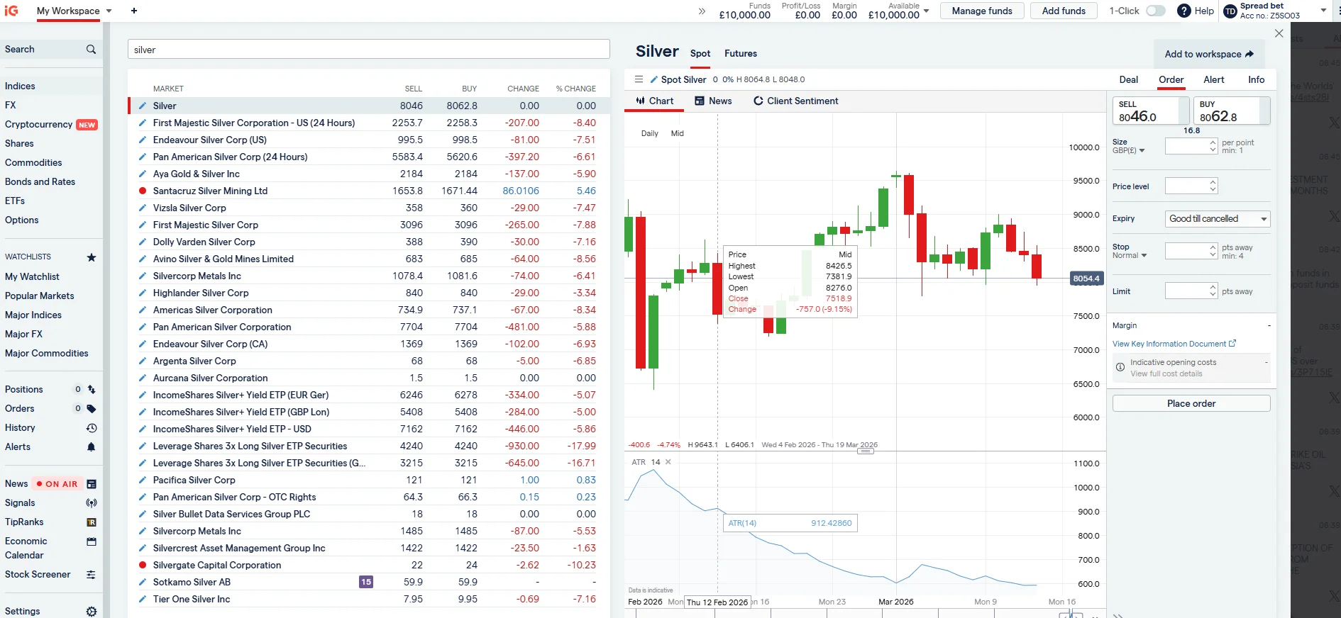Open chart hamburger menu icon
The height and width of the screenshot is (618, 1341).
click(x=639, y=79)
